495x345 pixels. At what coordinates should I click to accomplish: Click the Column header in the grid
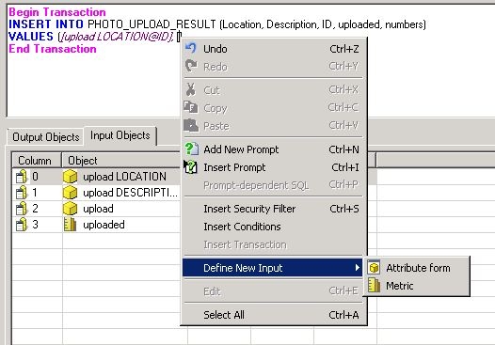37,160
